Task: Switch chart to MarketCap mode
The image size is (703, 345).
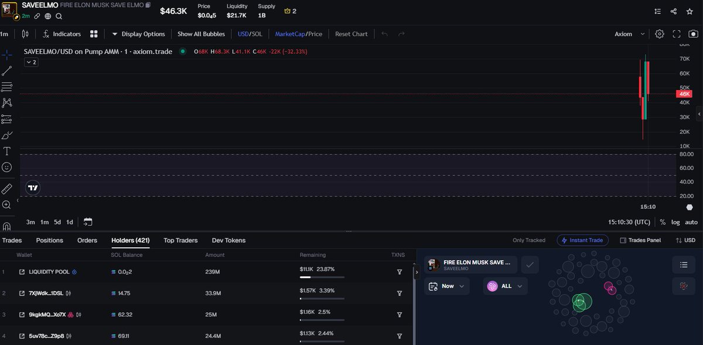Action: [289, 34]
